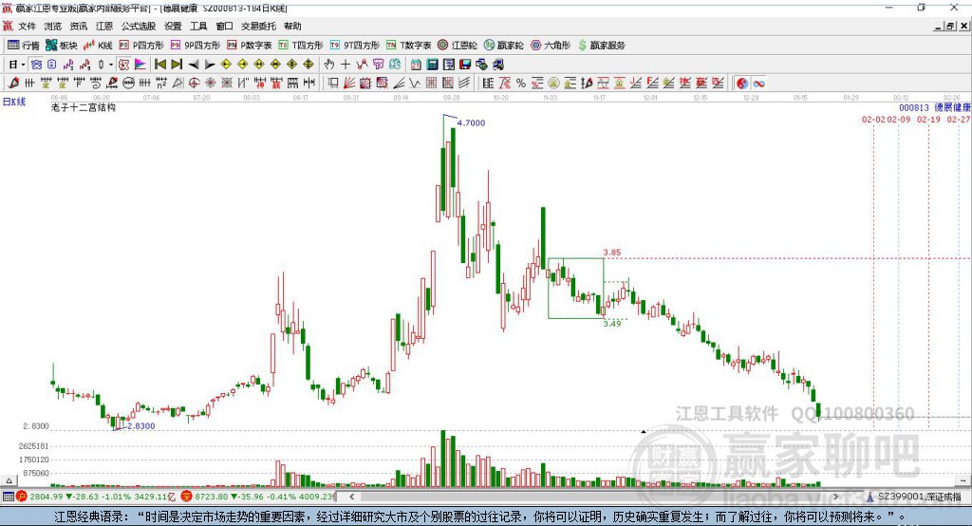This screenshot has height=526, width=972.
Task: Click the horizontal scrollbar right arrow
Action: [835, 497]
